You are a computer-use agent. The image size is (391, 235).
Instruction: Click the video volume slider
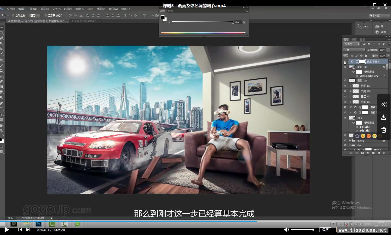click(303, 230)
